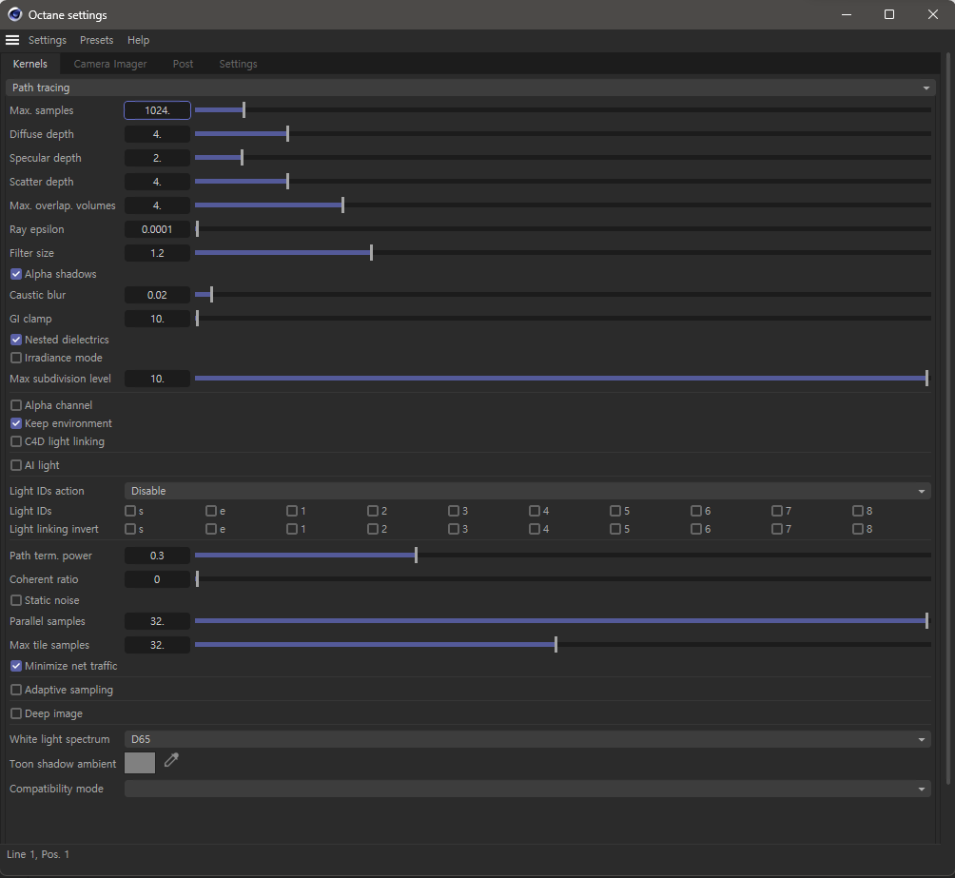Check Light IDs '5' checkbox

615,511
